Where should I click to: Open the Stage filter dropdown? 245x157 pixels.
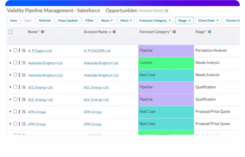[x=184, y=20]
